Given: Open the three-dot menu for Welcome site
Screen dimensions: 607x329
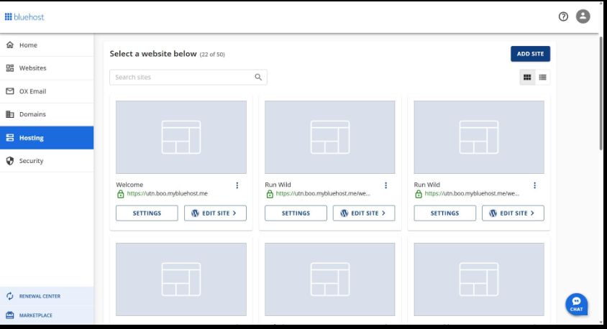Looking at the screenshot, I should [x=237, y=185].
